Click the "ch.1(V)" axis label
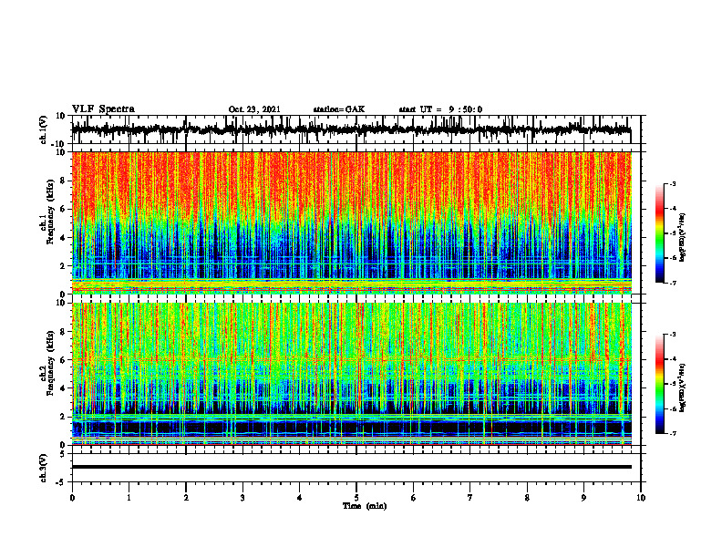The height and width of the screenshot is (558, 722). tap(44, 129)
